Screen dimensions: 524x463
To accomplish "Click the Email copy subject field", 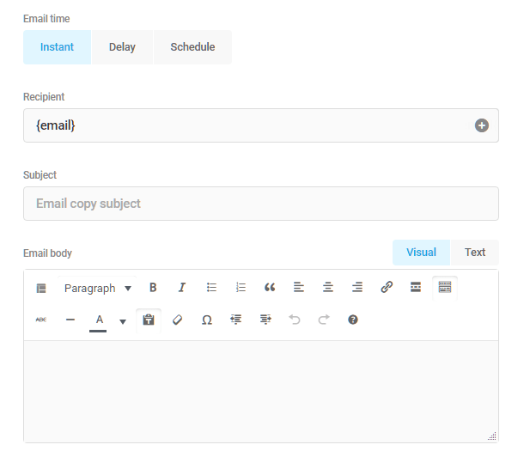I will [x=260, y=204].
